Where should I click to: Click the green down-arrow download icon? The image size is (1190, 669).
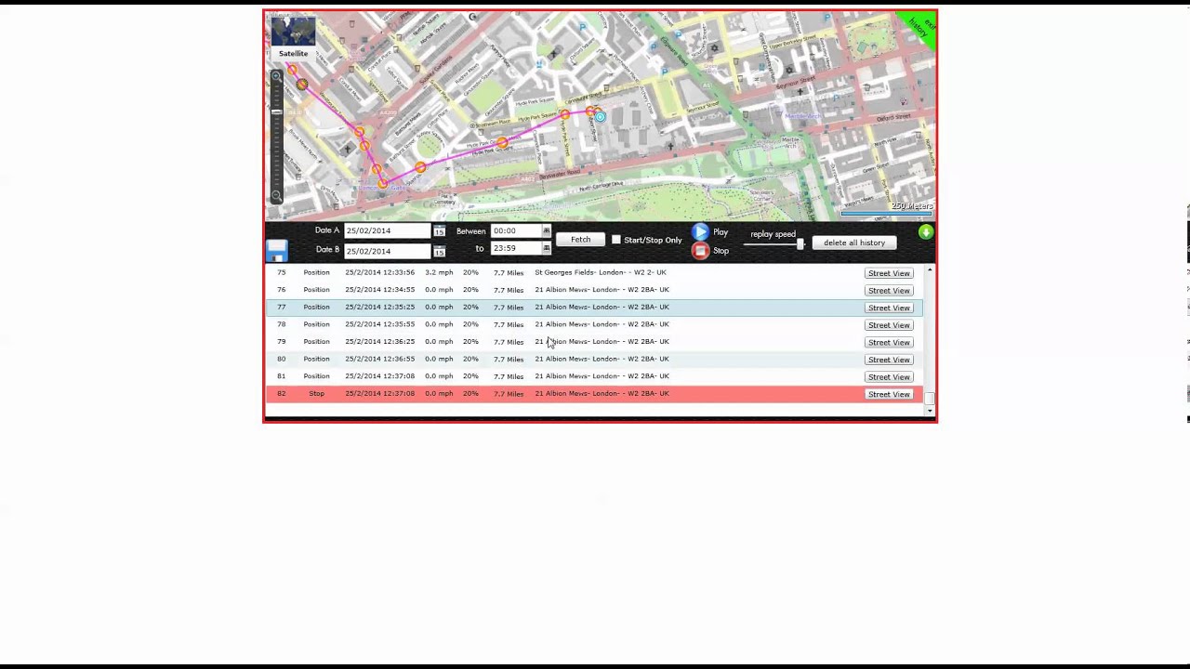click(x=925, y=232)
